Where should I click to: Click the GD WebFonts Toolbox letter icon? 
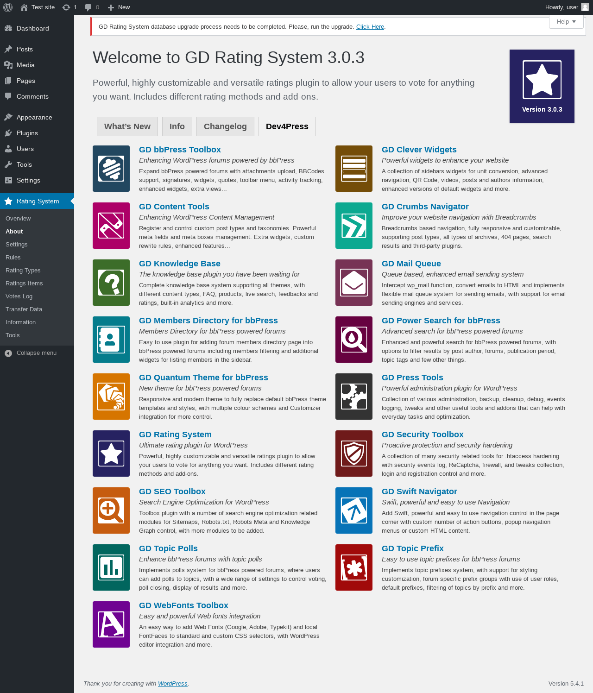click(x=111, y=624)
